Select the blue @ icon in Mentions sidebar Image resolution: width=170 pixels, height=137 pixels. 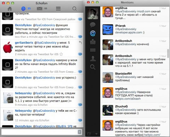click(93, 33)
